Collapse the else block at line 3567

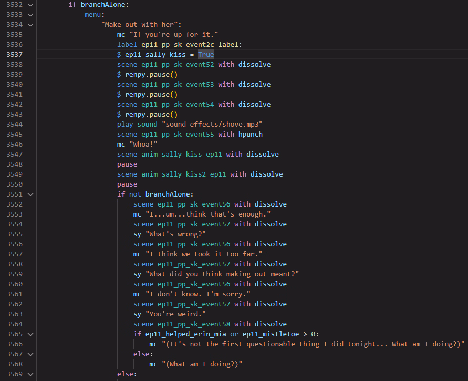pyautogui.click(x=29, y=354)
